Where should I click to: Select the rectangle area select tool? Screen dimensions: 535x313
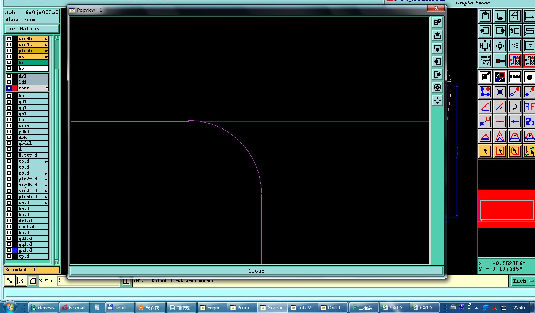[500, 151]
